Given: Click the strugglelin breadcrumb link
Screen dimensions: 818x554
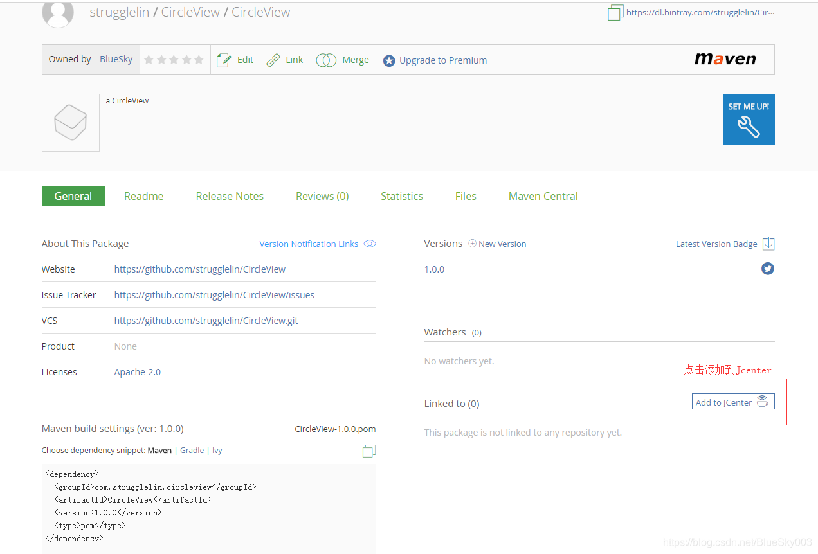Looking at the screenshot, I should (120, 12).
